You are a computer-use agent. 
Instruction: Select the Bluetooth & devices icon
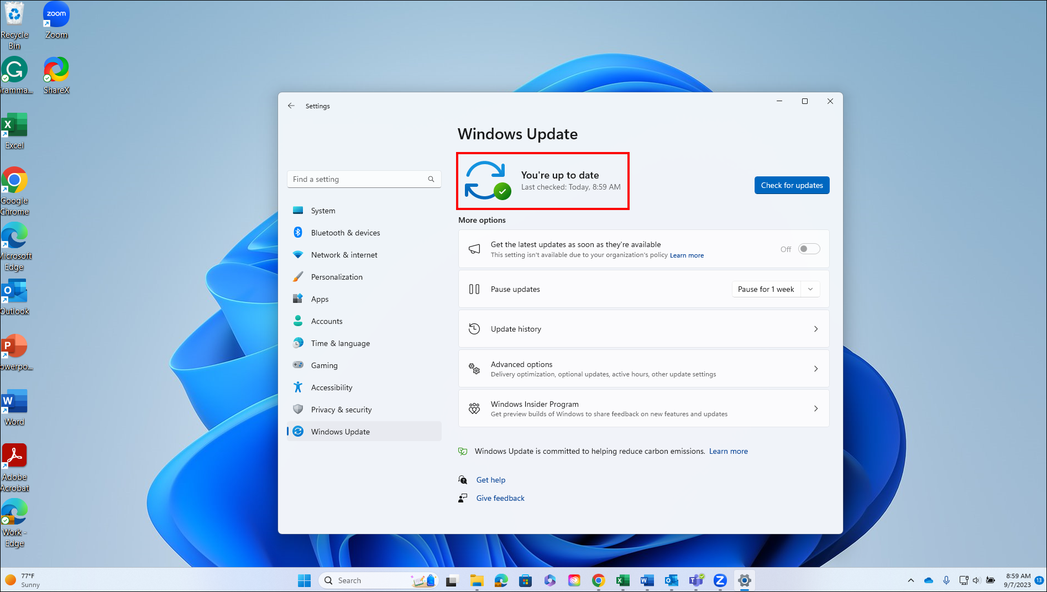click(298, 232)
